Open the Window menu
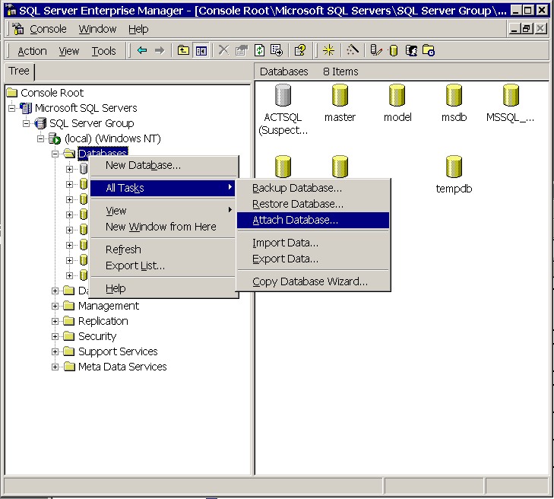This screenshot has height=499, width=554. (97, 29)
